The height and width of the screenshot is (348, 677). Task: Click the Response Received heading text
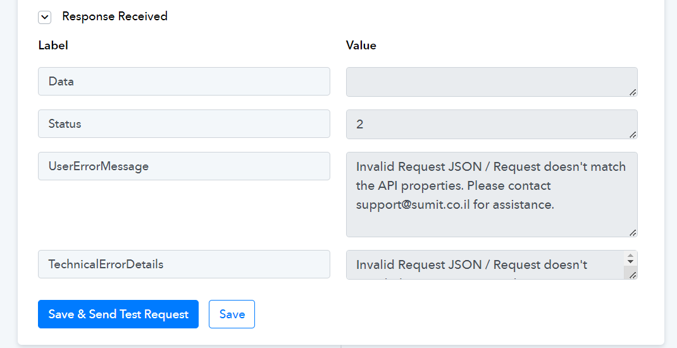115,16
